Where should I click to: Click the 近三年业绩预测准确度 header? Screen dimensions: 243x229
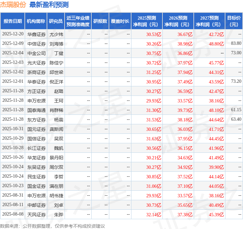(x=78, y=21)
